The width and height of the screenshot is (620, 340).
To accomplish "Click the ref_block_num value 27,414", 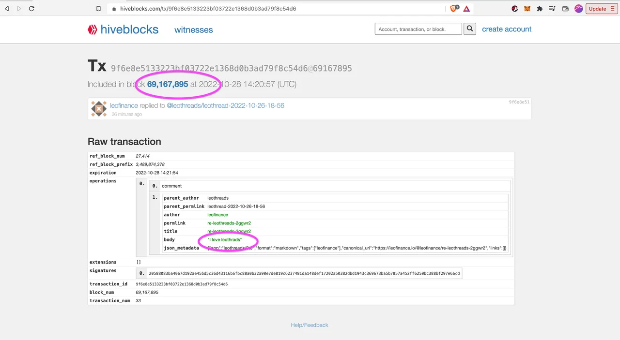I will pos(142,156).
